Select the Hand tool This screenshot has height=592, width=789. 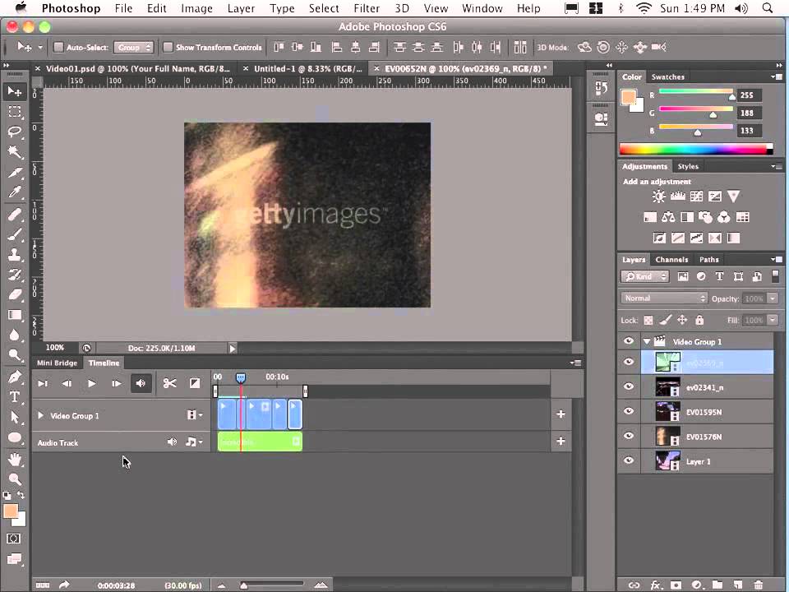15,459
